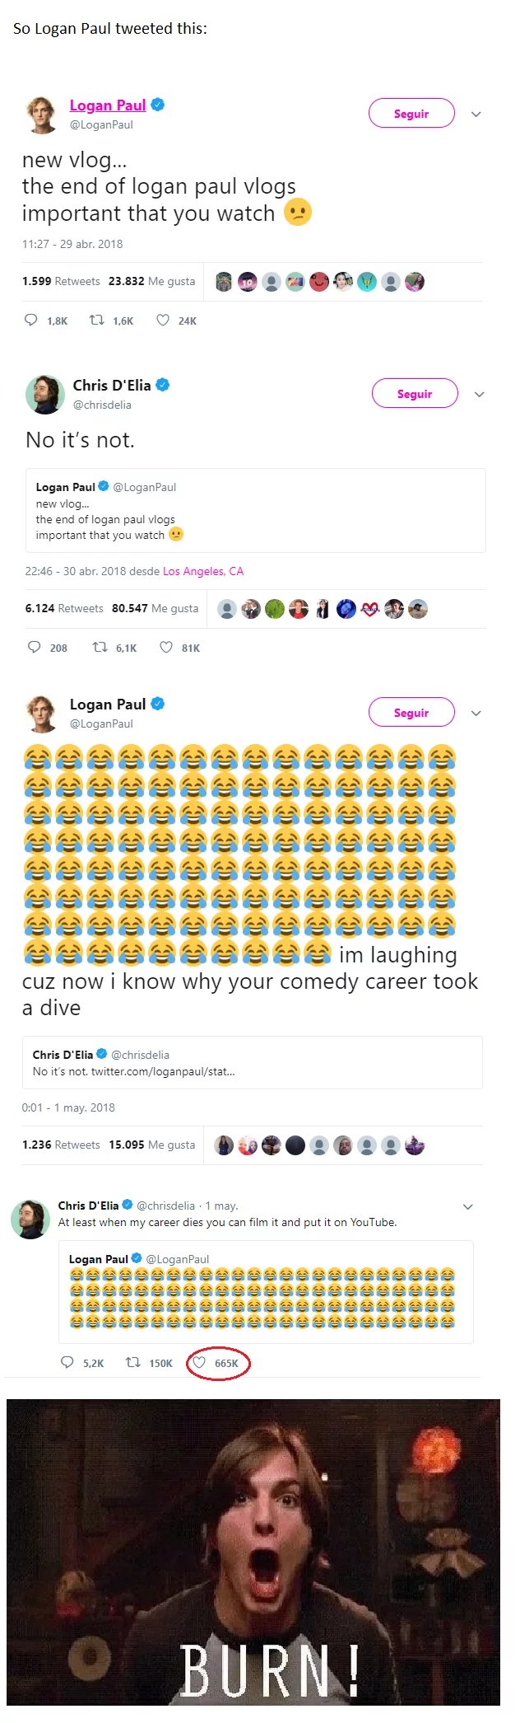Open quoted Logan Paul tweet inside 'No it's not.'

click(255, 510)
